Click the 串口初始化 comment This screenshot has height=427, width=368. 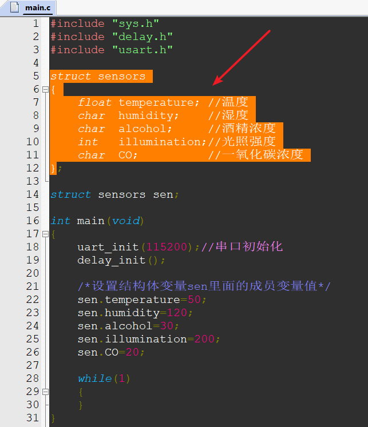tap(242, 247)
